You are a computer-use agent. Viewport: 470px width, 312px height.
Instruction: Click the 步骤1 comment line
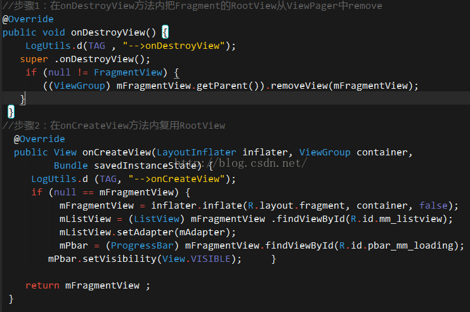point(192,6)
